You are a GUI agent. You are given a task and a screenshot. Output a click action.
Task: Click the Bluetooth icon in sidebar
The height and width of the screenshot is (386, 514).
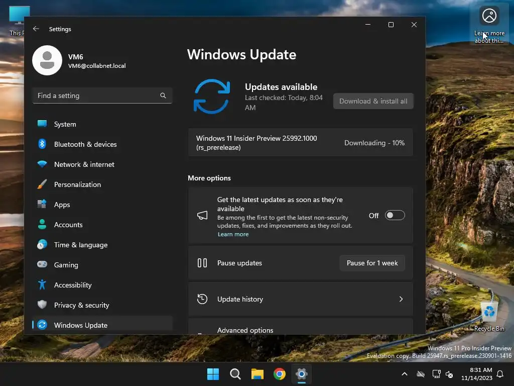point(42,144)
